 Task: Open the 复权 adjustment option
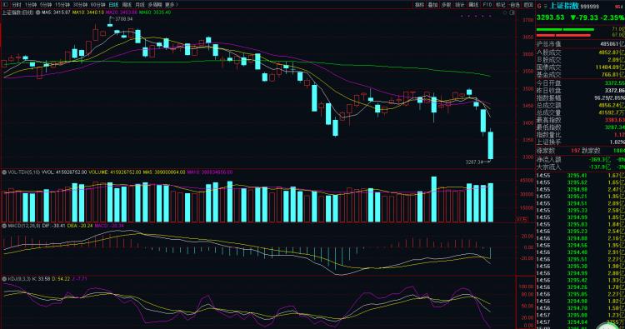[419, 5]
